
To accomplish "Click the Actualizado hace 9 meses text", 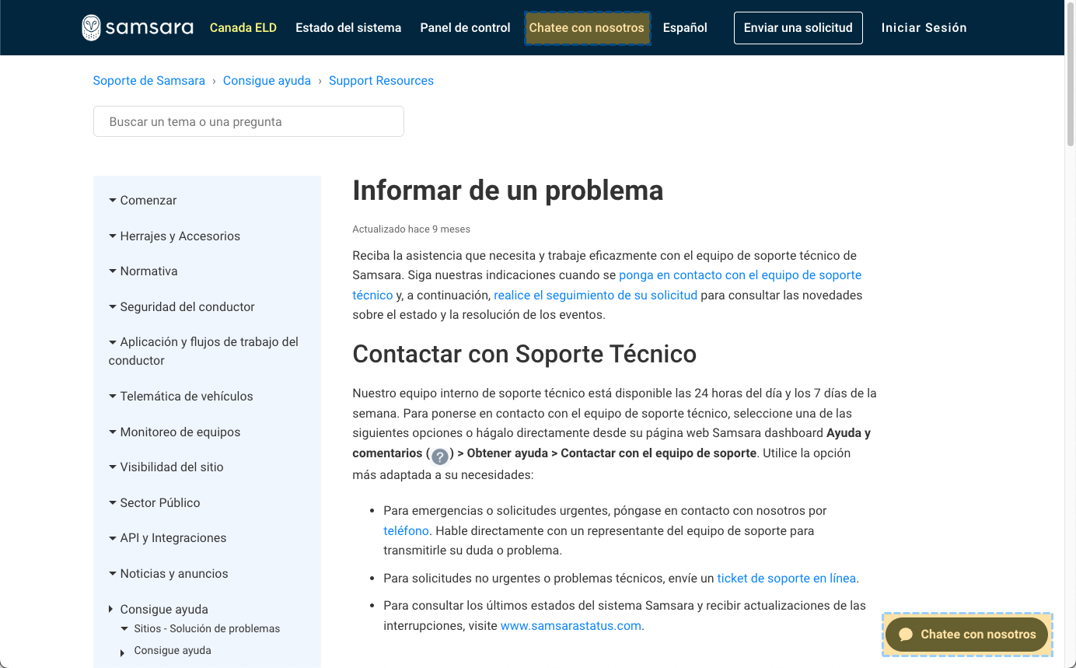I will (x=411, y=229).
